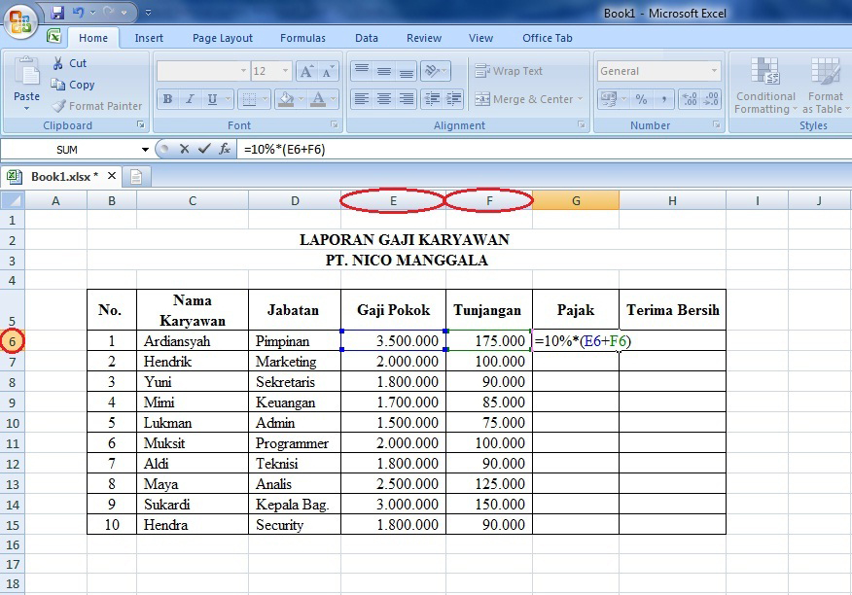Open Font dialog launcher
Image resolution: width=852 pixels, height=595 pixels.
[x=335, y=125]
